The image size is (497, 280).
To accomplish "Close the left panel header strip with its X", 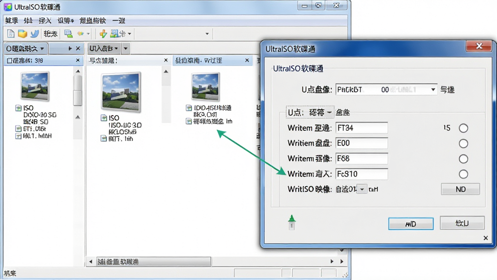I will tap(78, 49).
